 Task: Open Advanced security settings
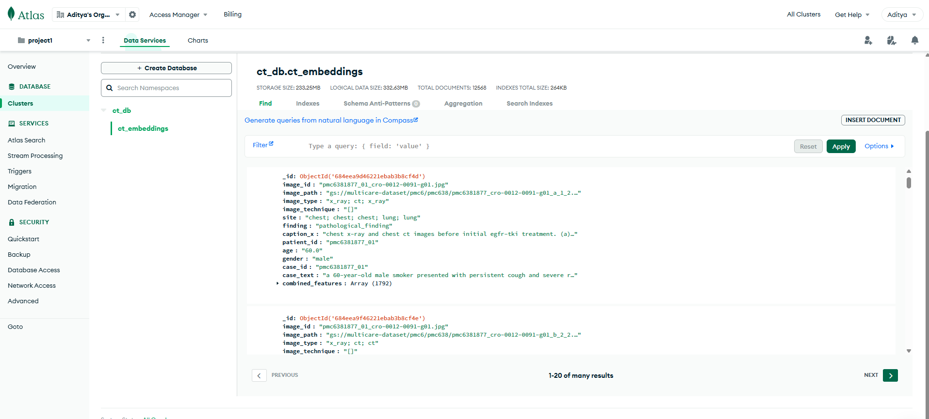point(23,301)
